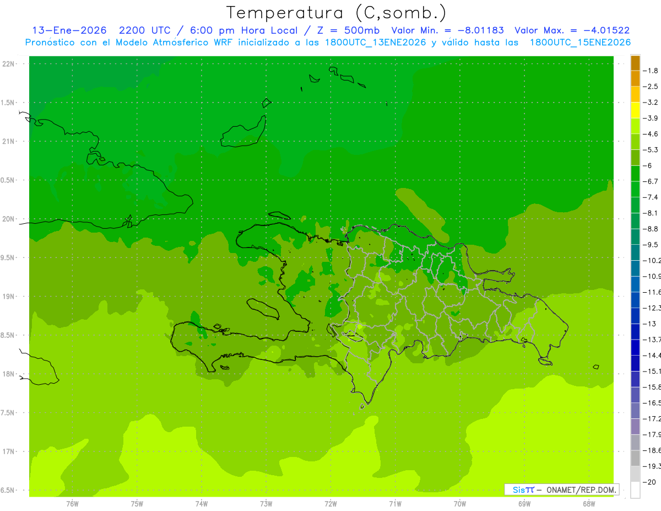Image resolution: width=661 pixels, height=511 pixels.
Task: Click the 'Z = 500mb' level label
Action: [348, 30]
